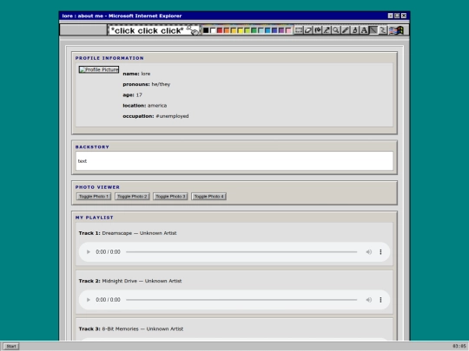Click Track 2 time readout 0:00 / 0:00
The width and height of the screenshot is (469, 351).
point(108,300)
